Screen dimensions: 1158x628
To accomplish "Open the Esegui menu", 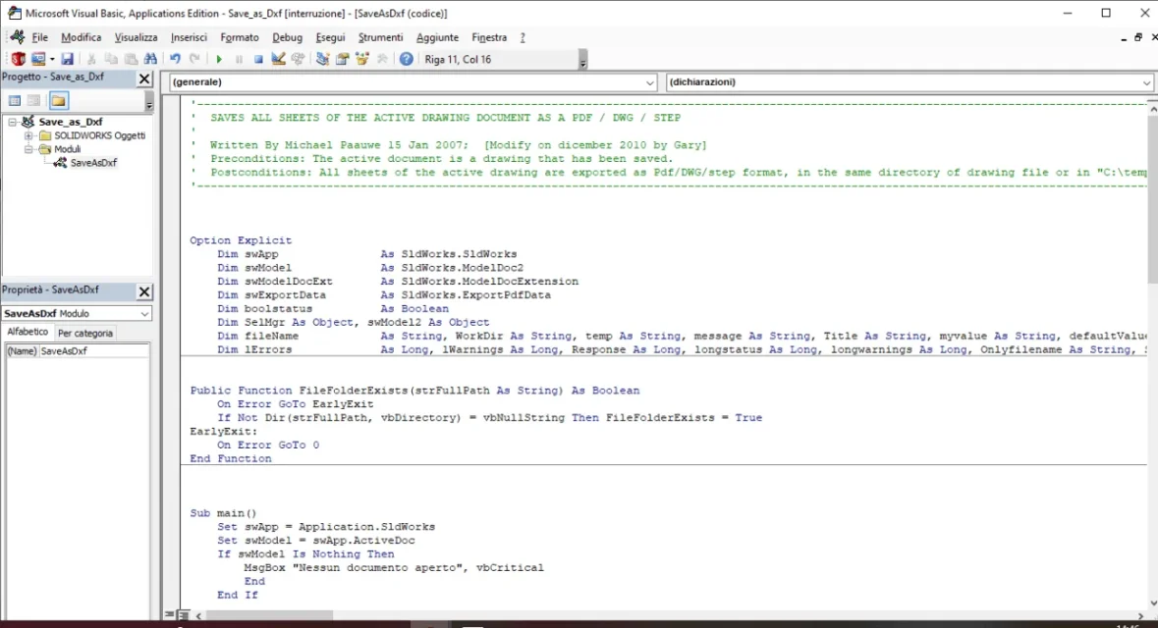I will click(330, 37).
